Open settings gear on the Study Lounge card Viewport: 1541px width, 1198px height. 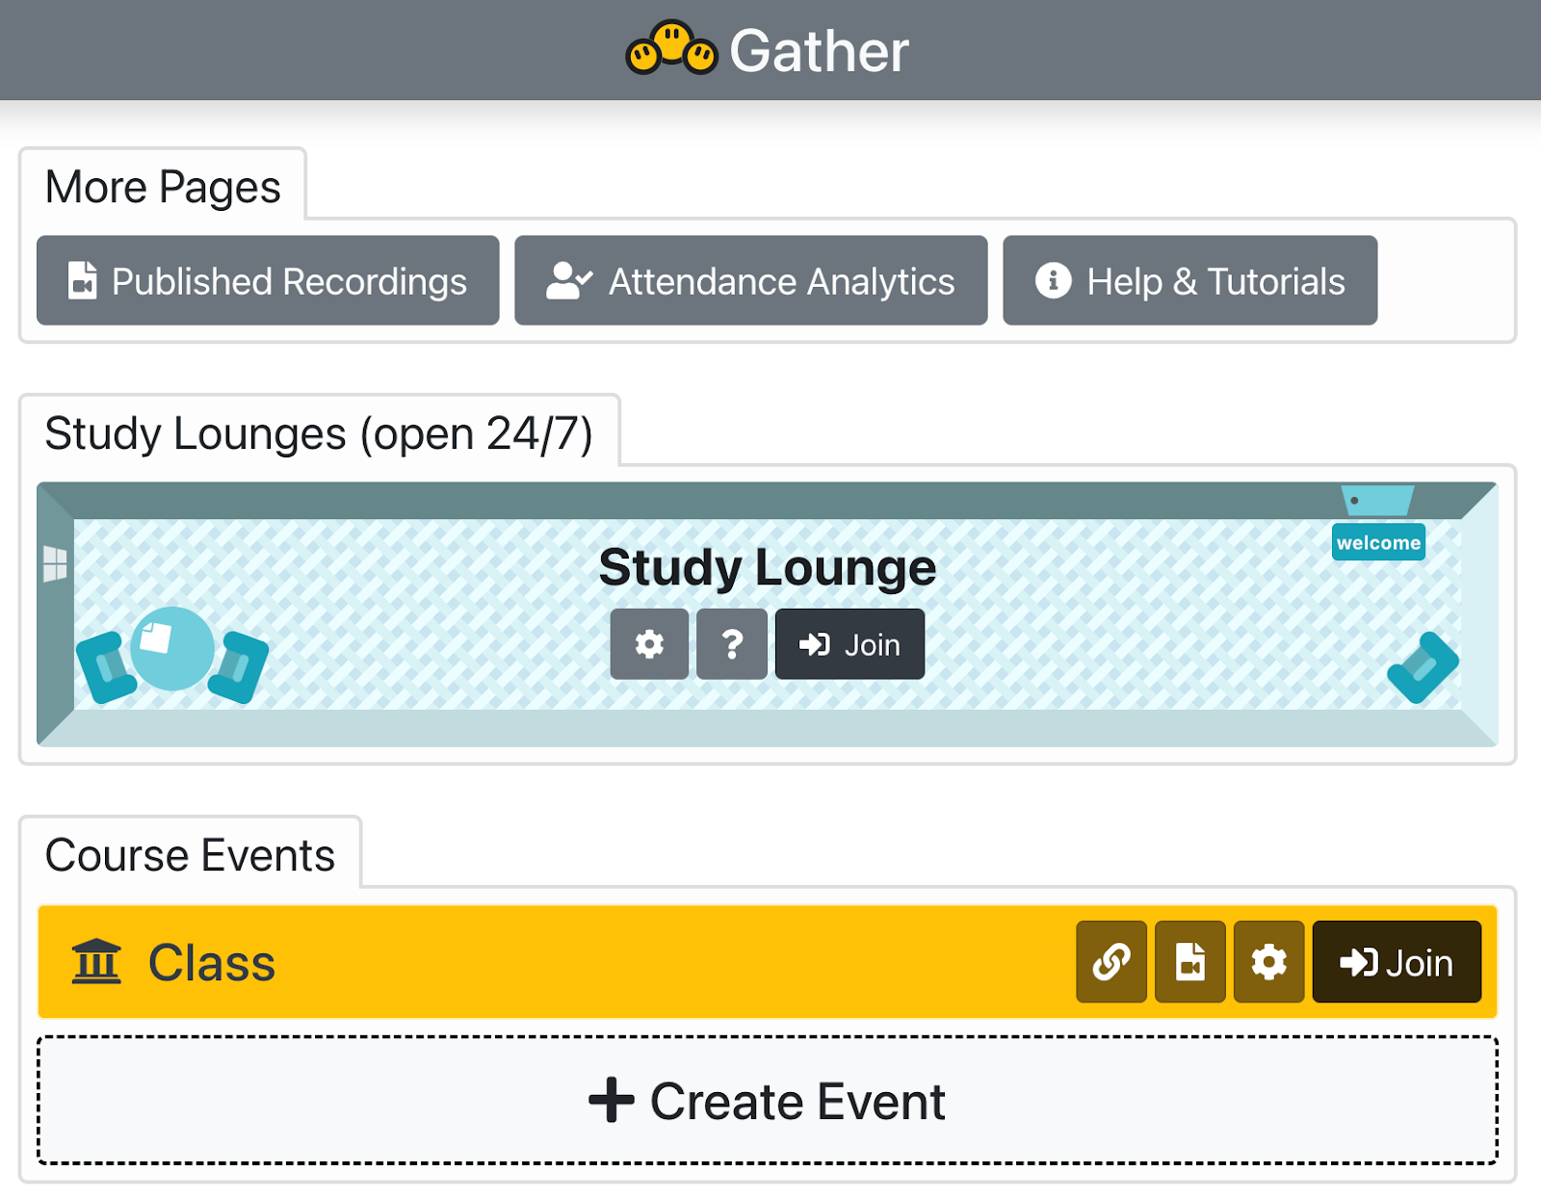[x=649, y=643]
